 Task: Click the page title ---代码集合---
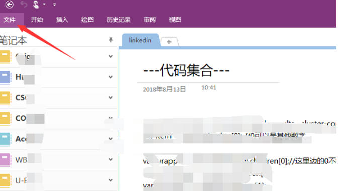(186, 70)
